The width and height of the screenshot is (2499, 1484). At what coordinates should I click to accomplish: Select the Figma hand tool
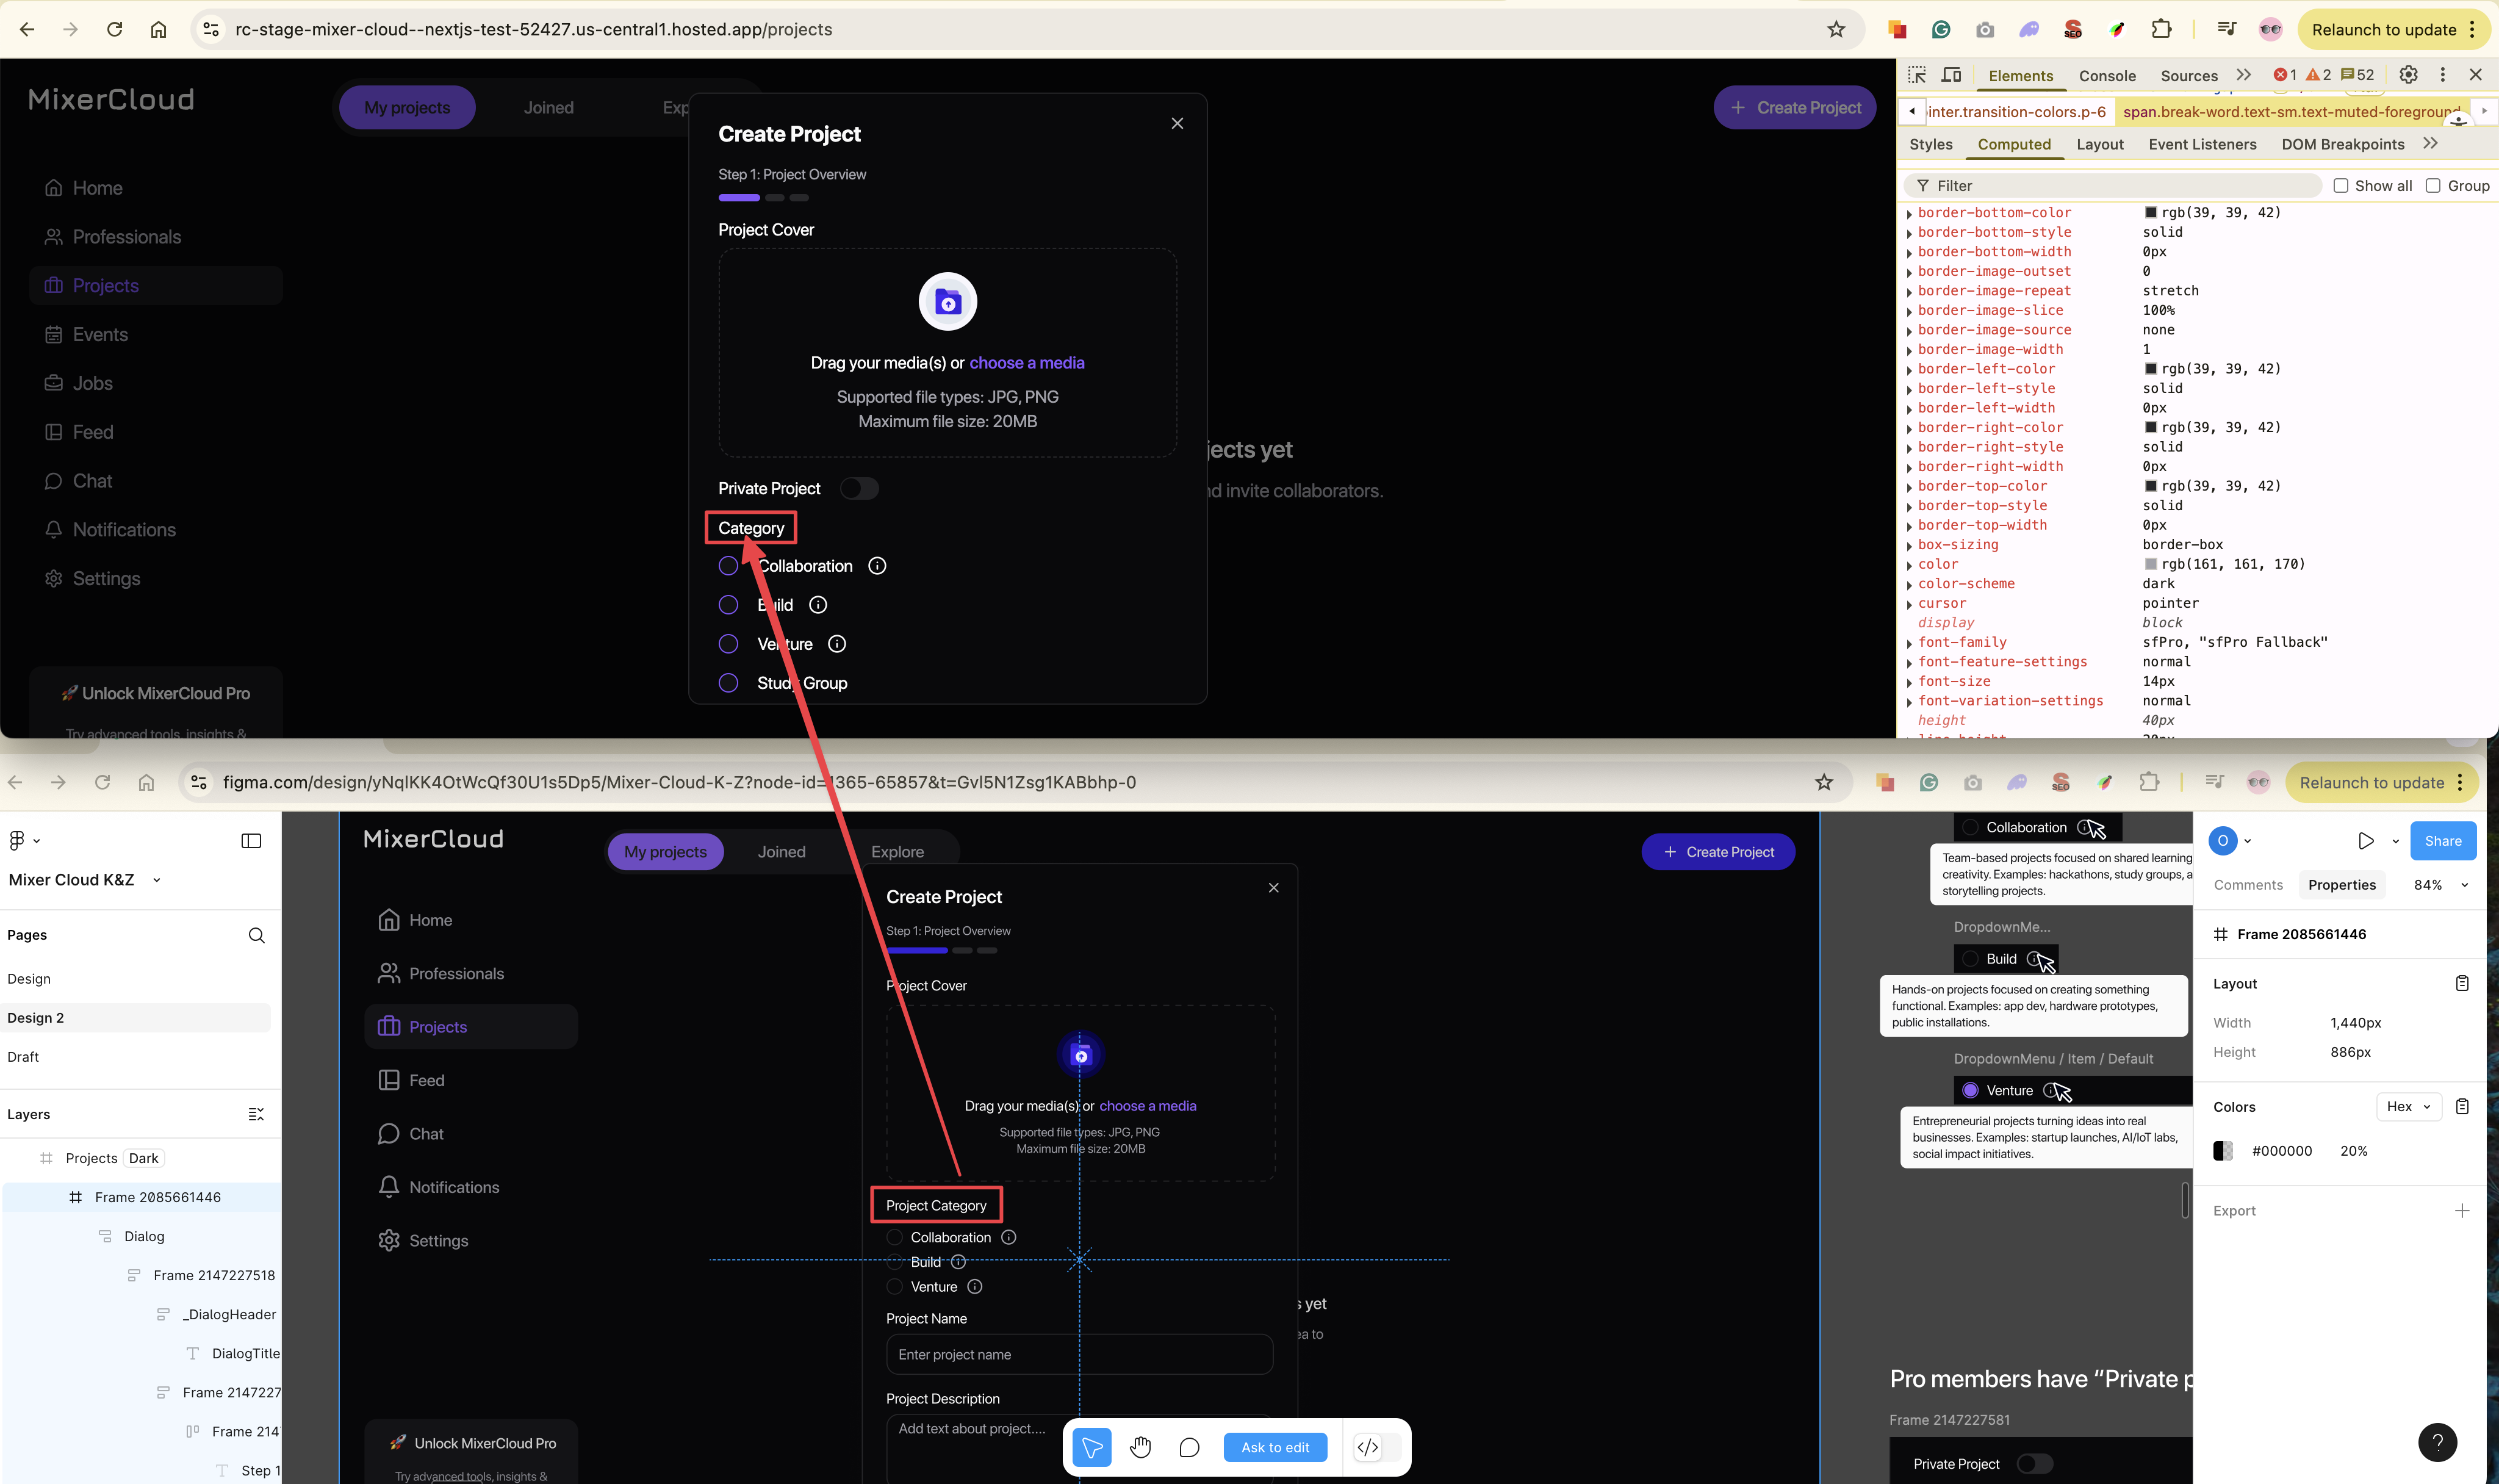pos(1140,1447)
